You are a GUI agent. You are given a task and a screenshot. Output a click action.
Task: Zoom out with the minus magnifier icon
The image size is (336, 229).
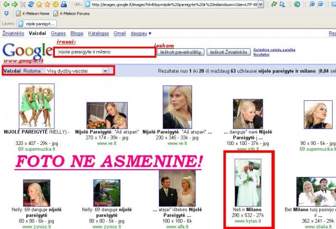(x=320, y=4)
